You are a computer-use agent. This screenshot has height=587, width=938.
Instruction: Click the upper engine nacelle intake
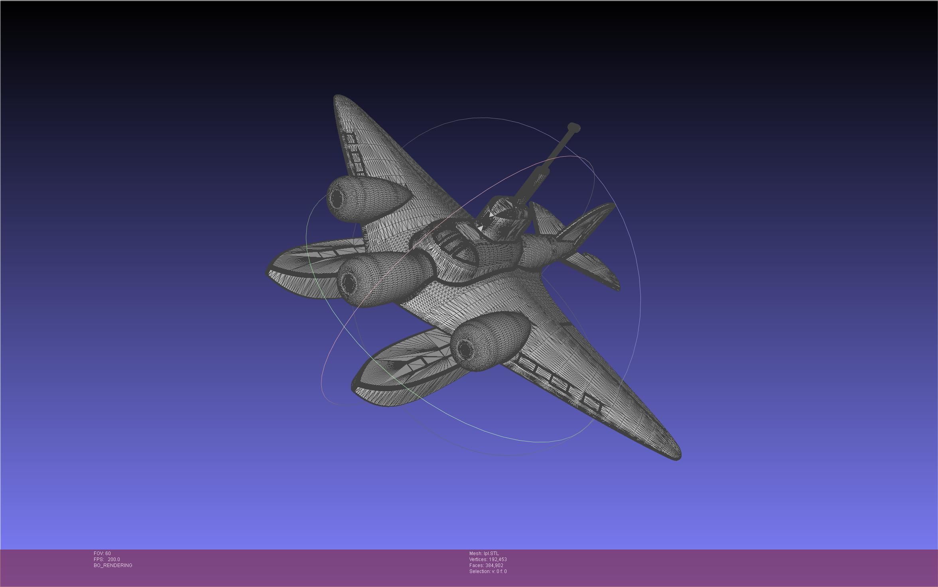337,197
